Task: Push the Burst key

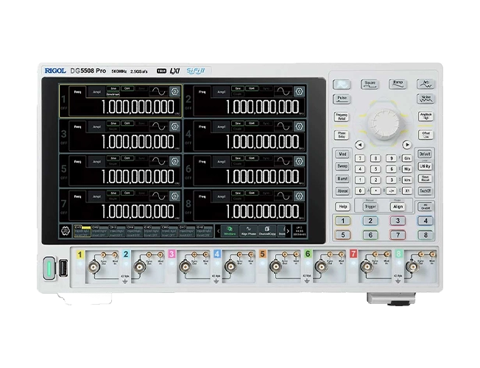Action: (342, 179)
